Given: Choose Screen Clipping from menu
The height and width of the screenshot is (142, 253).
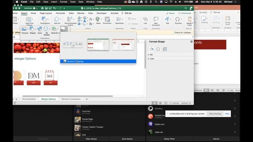Looking at the screenshot, I should 98,62.
